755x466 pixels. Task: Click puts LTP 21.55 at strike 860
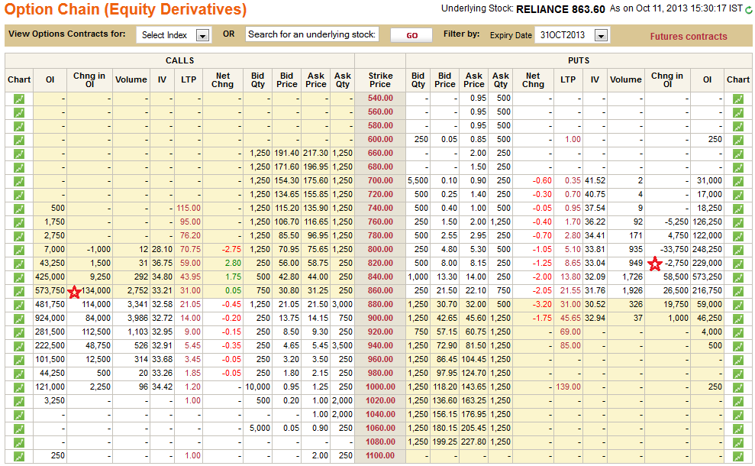[570, 290]
